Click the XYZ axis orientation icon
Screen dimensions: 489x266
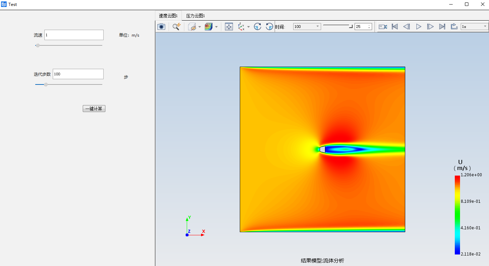pos(241,27)
